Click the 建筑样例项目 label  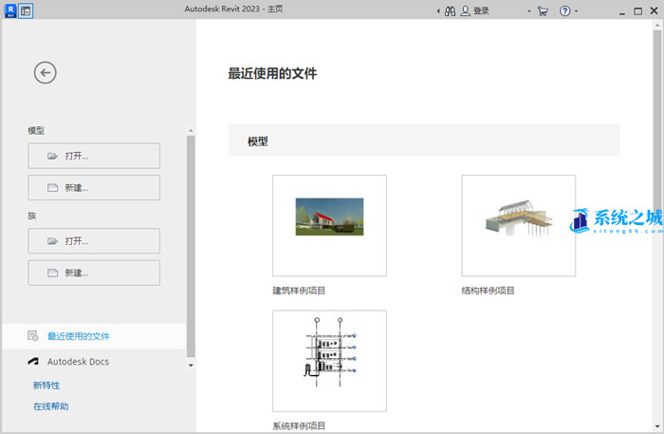(x=299, y=291)
